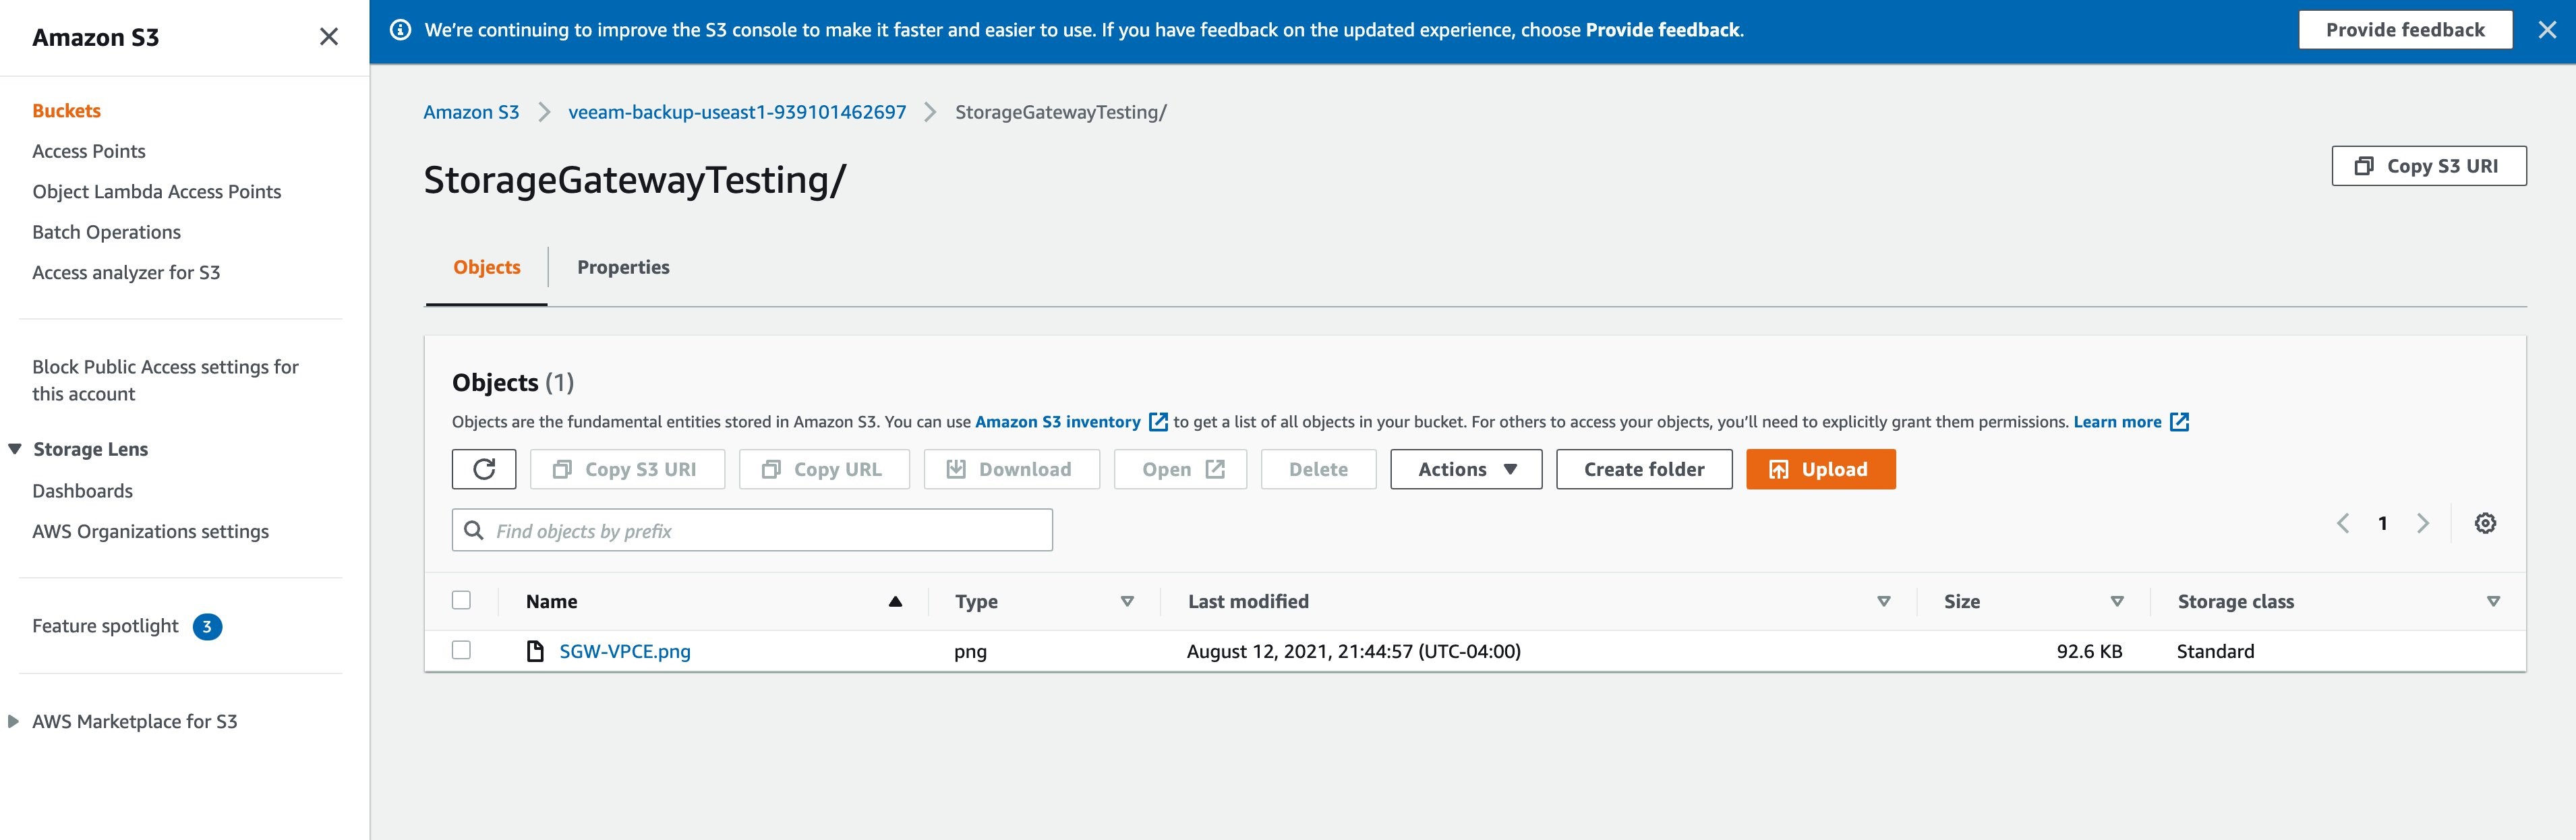This screenshot has height=840, width=2576.
Task: Click the Storage class column header label
Action: [2235, 601]
